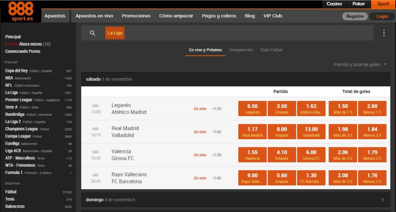Image resolution: width=396 pixels, height=212 pixels.
Task: Open the Real Madrid vs Valladolid match
Action: point(125,132)
